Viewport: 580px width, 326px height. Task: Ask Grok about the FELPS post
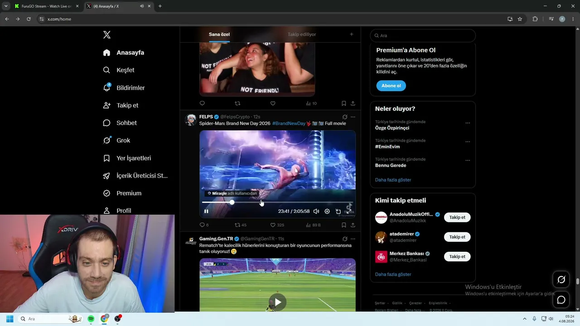[345, 117]
